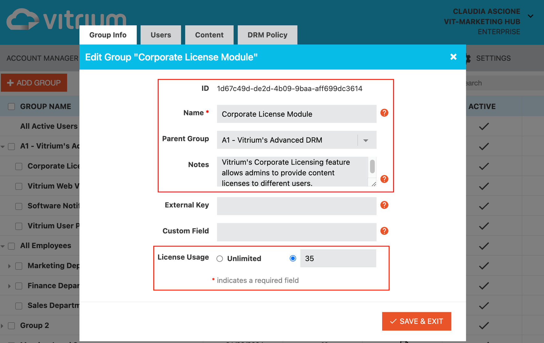Click inside the License Usage value field
Screen dimensions: 544x343
(x=338, y=258)
